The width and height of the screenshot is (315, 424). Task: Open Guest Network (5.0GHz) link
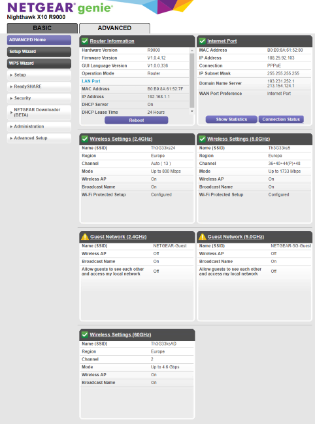[236, 237]
